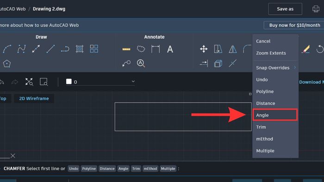Select the Leader annotation tool
The height and width of the screenshot is (182, 324).
(126, 63)
